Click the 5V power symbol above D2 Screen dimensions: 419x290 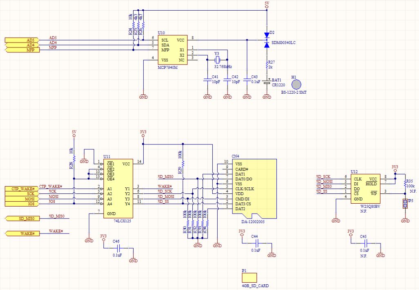pos(267,7)
